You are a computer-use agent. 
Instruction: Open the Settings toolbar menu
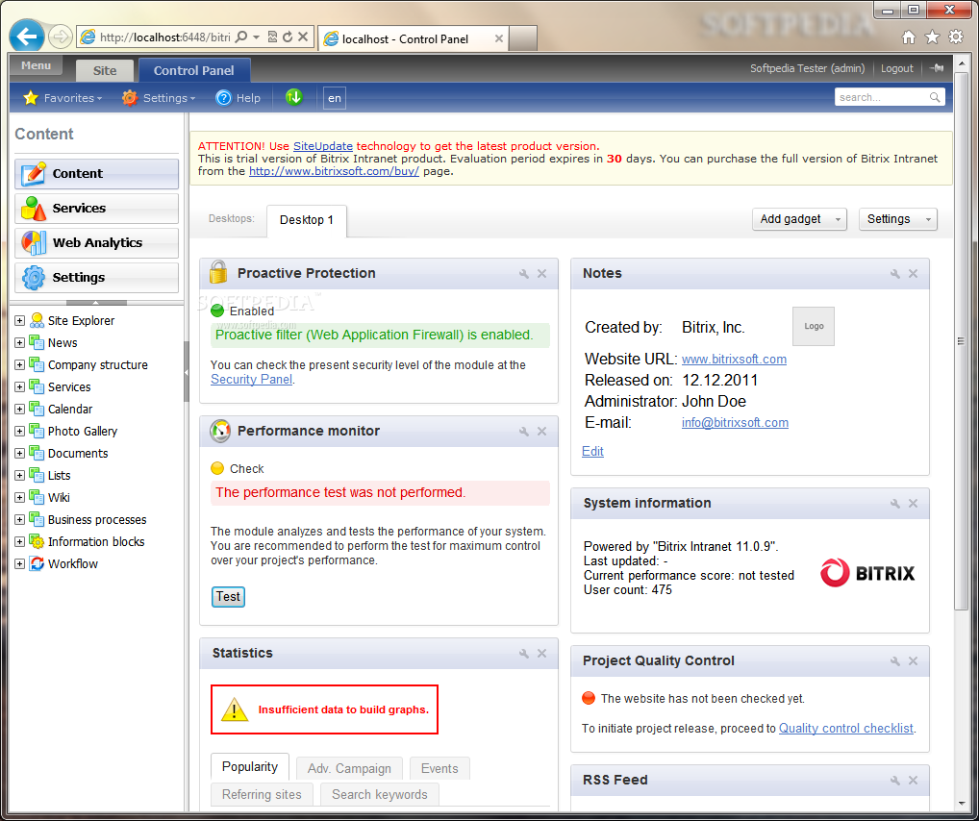pyautogui.click(x=159, y=98)
